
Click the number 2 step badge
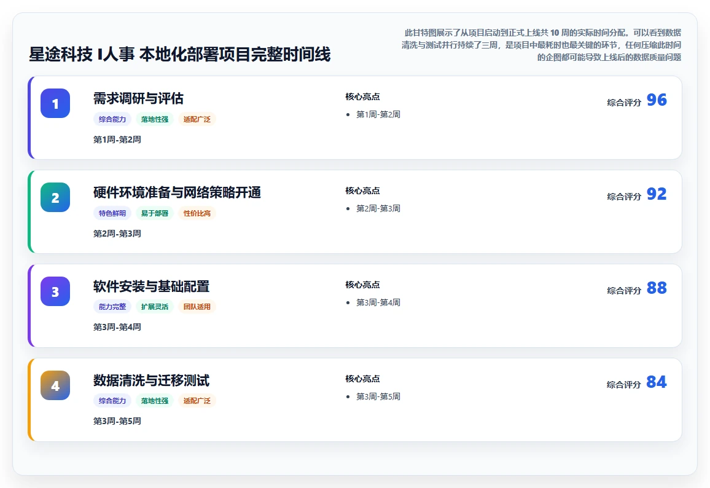[55, 197]
